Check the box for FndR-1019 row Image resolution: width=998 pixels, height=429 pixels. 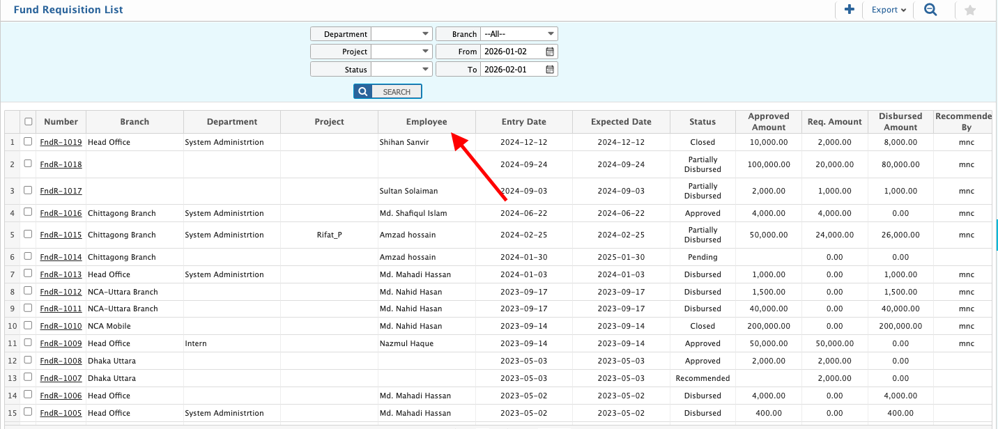point(28,141)
